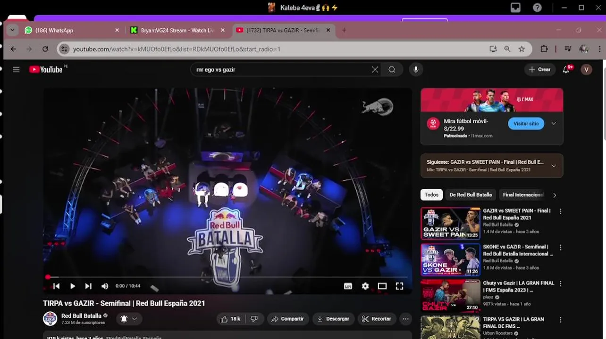Open the player settings gear

point(365,286)
